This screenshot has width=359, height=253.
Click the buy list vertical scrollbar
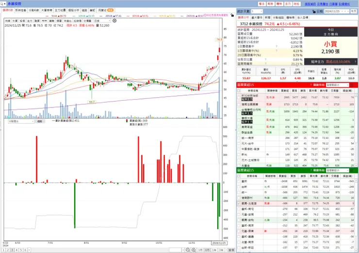[x=356, y=130]
